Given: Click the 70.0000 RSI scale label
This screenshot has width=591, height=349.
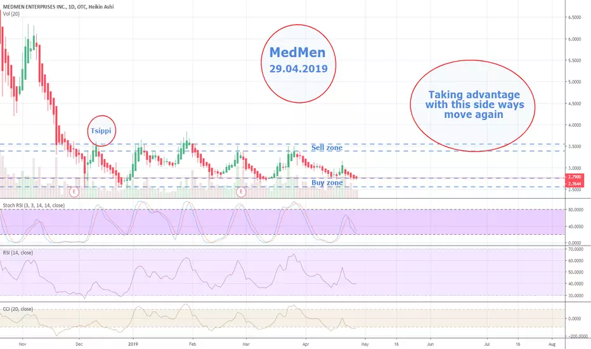Looking at the screenshot, I should 576,249.
